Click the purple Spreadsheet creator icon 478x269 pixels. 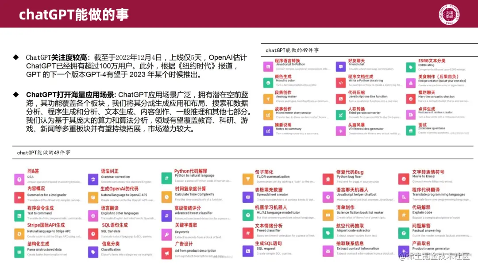248,197
